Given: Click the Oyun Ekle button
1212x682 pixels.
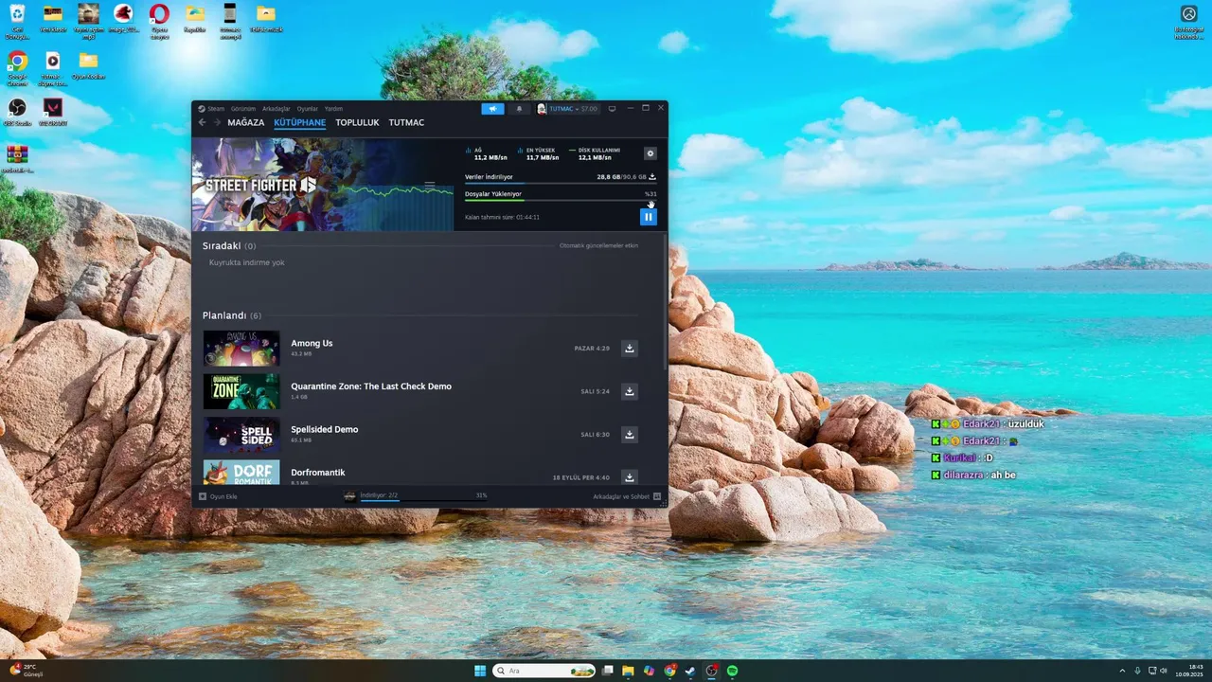Looking at the screenshot, I should click(219, 496).
